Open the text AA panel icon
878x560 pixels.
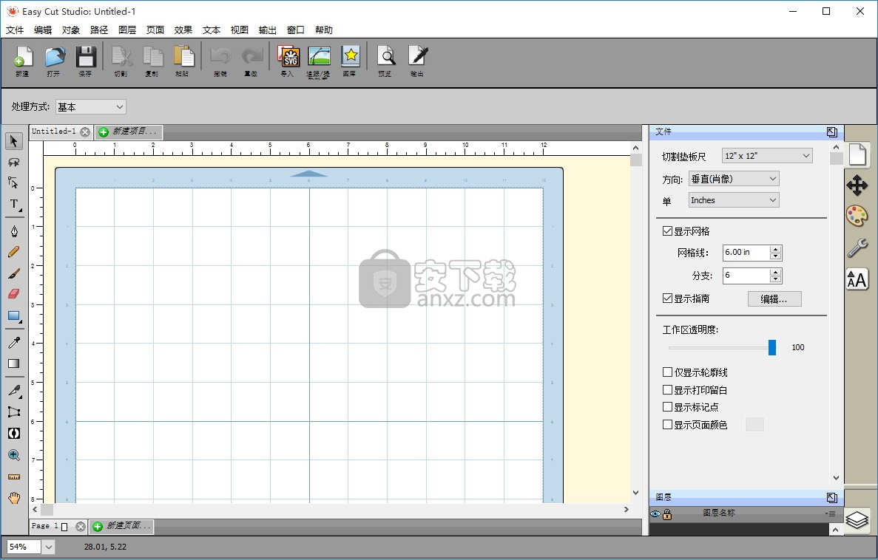click(x=857, y=279)
